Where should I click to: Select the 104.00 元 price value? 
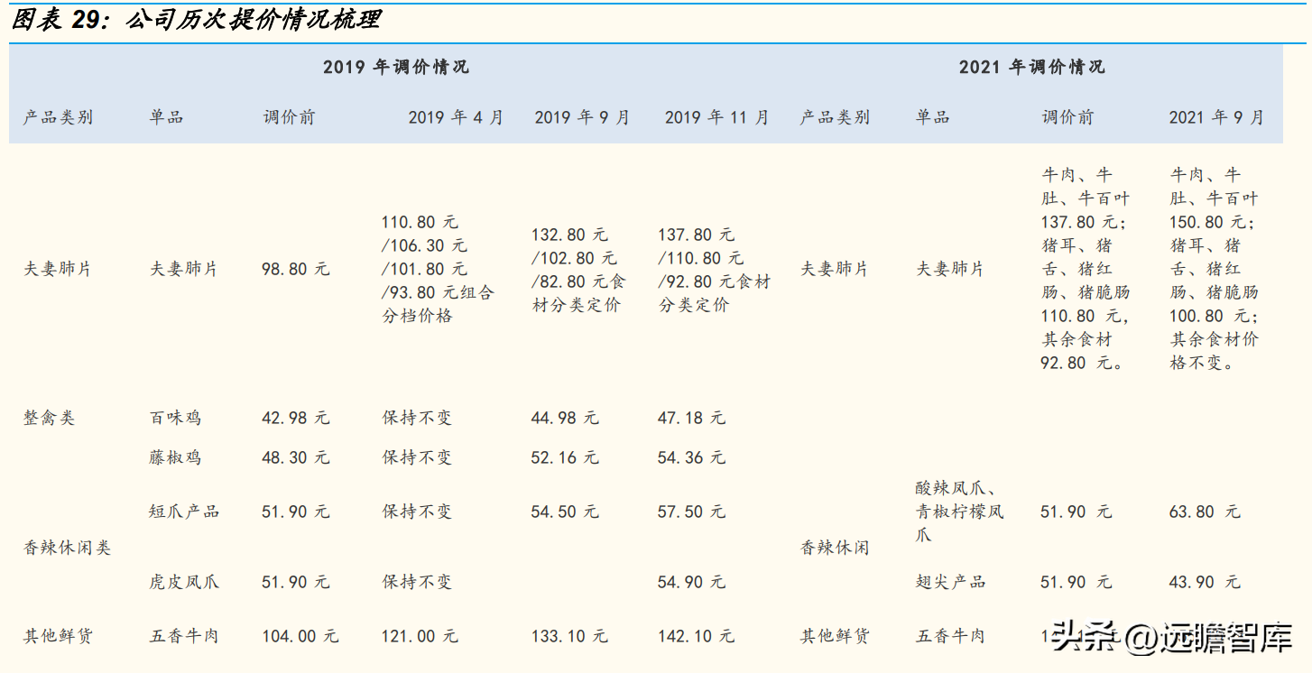[300, 636]
